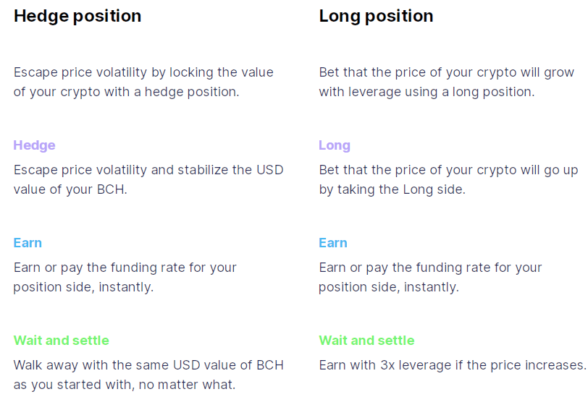Image resolution: width=588 pixels, height=410 pixels.
Task: Click the funding rate text in Hedge column
Action: coord(125,278)
